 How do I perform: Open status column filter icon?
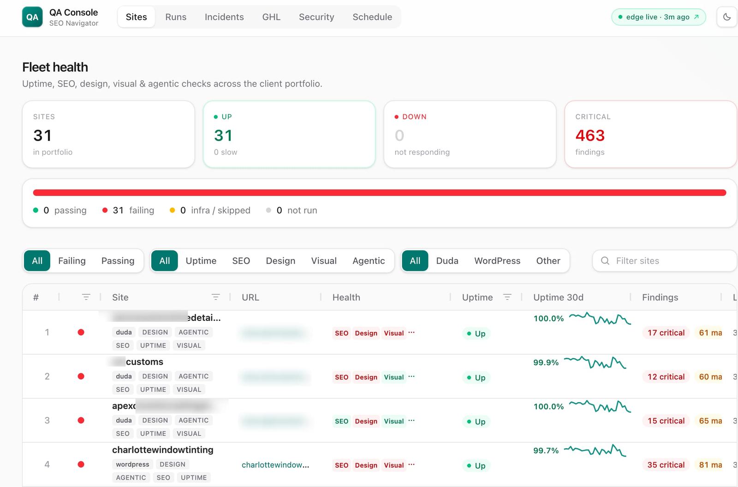86,297
